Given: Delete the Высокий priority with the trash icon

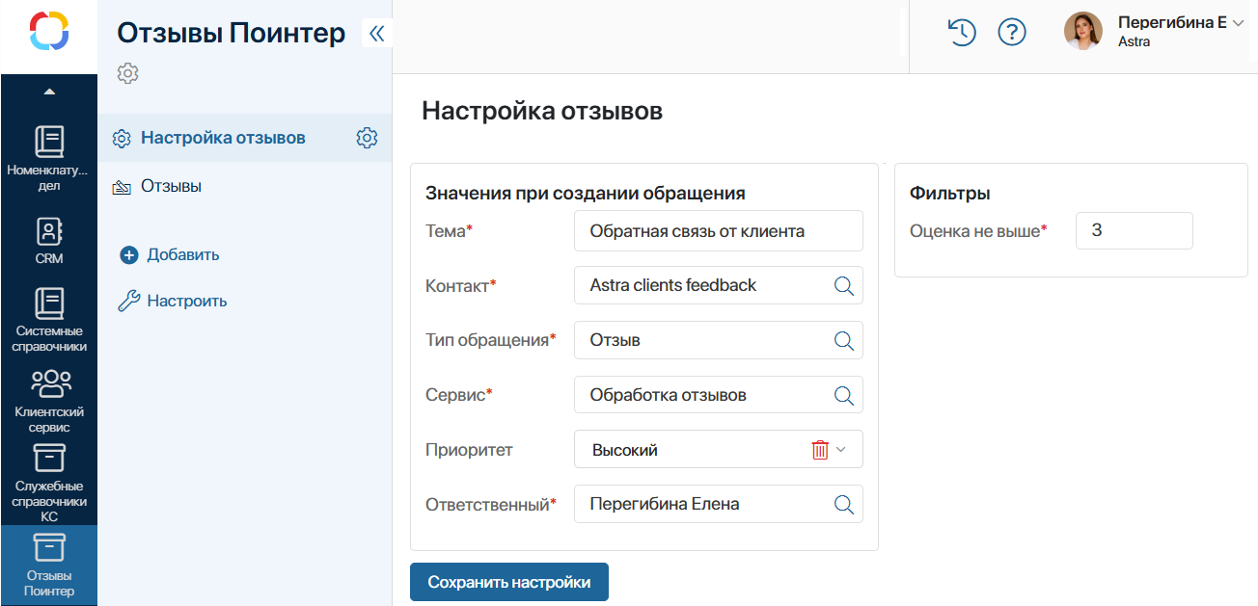Looking at the screenshot, I should pos(819,449).
